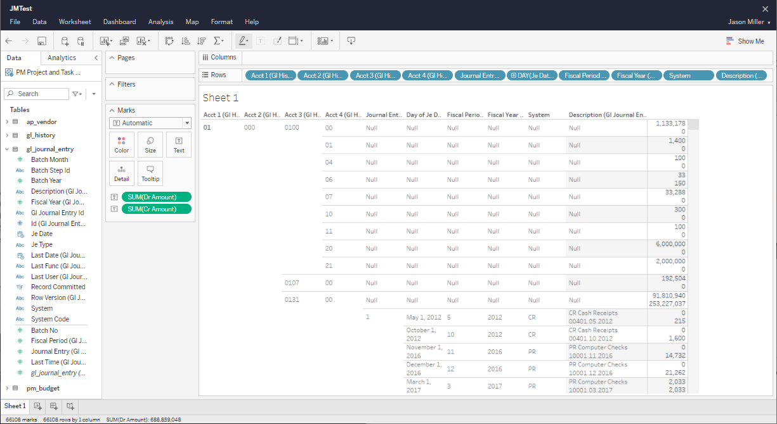This screenshot has width=777, height=424.
Task: Click the Search fields input box
Action: (x=36, y=94)
